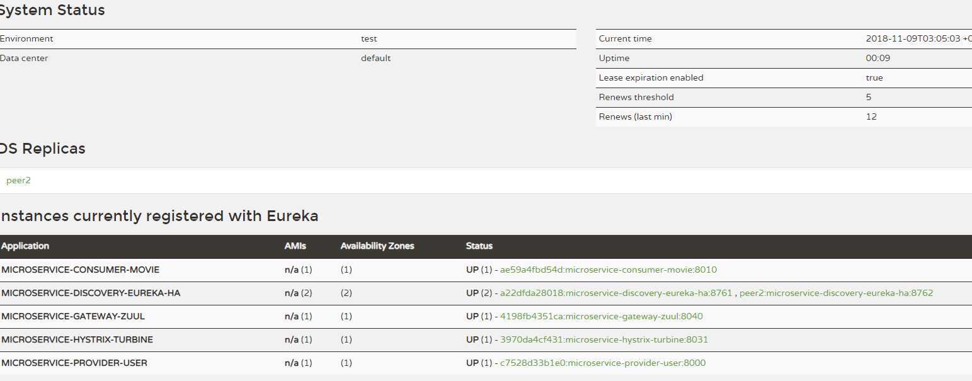Viewport: 972px width, 381px height.
Task: Select MICROSERVICE-PROVIDER-USER application name
Action: point(74,363)
